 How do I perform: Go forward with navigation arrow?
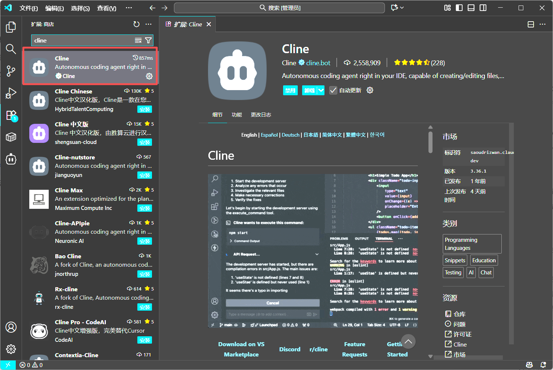164,8
